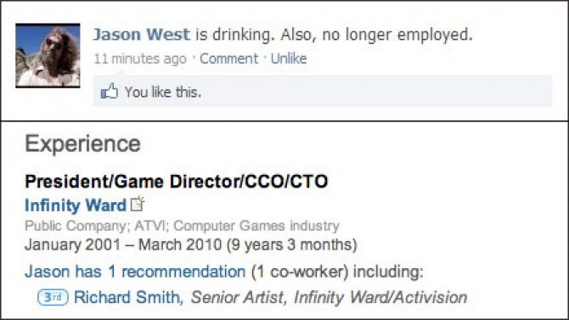
Task: Open the Infinity Ward company link
Action: [x=76, y=205]
